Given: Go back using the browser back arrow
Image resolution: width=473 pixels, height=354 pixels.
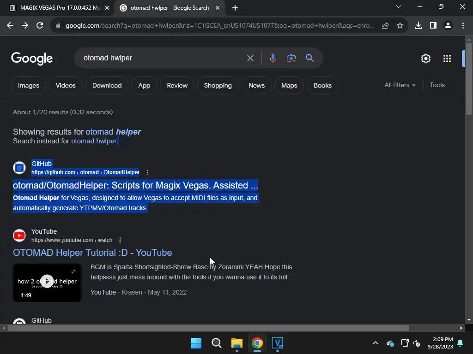Looking at the screenshot, I should (10, 26).
